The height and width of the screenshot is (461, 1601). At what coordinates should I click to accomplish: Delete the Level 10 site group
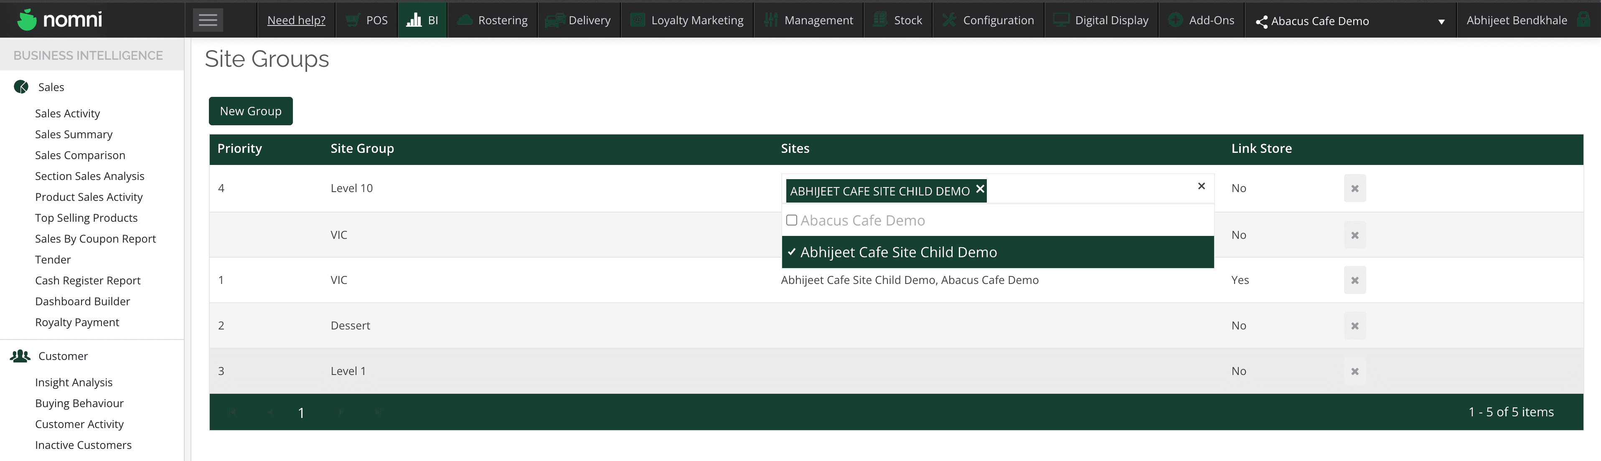[x=1354, y=188]
